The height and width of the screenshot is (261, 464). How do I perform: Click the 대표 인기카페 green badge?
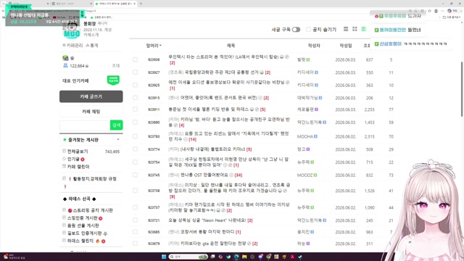[x=113, y=80]
